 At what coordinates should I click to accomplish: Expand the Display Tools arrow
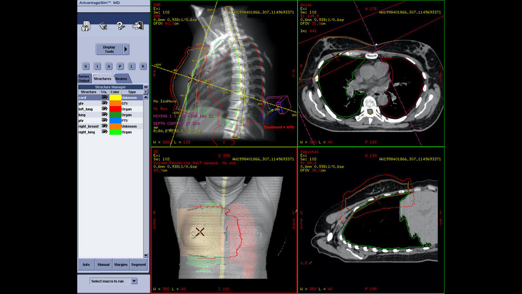tap(126, 49)
